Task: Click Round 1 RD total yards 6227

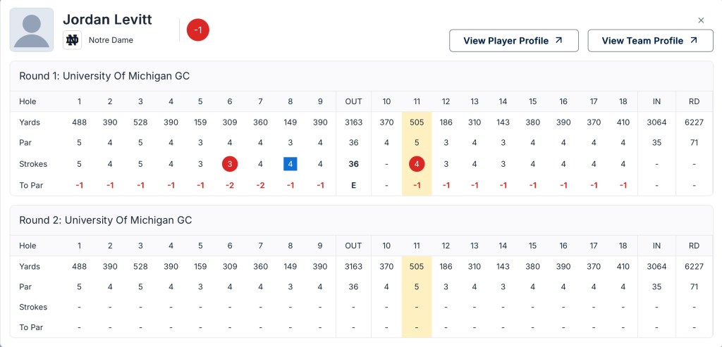Action: point(695,122)
